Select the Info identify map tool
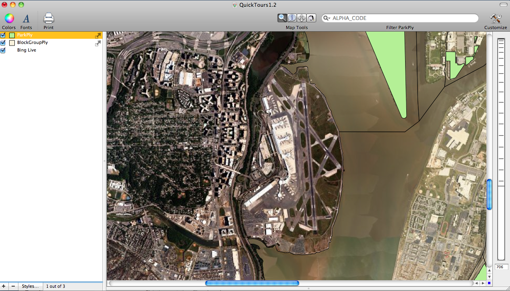The height and width of the screenshot is (291, 510). click(292, 18)
